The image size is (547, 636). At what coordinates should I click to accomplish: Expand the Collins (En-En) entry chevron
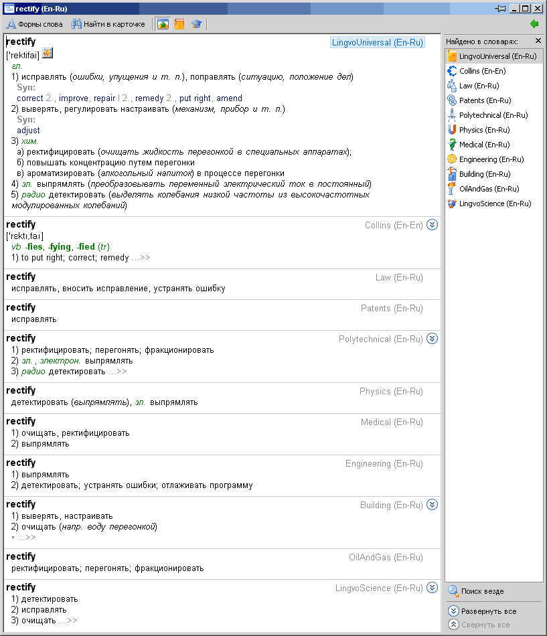(x=432, y=225)
